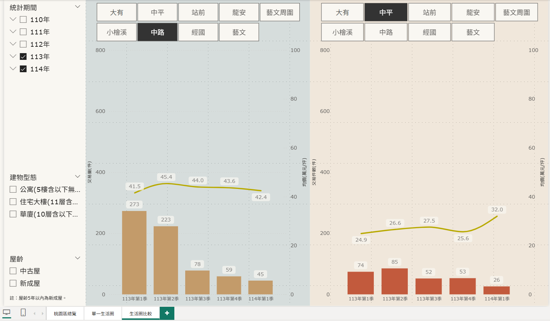The height and width of the screenshot is (321, 550).
Task: Click the 32.0 point on the price line
Action: [x=497, y=216]
